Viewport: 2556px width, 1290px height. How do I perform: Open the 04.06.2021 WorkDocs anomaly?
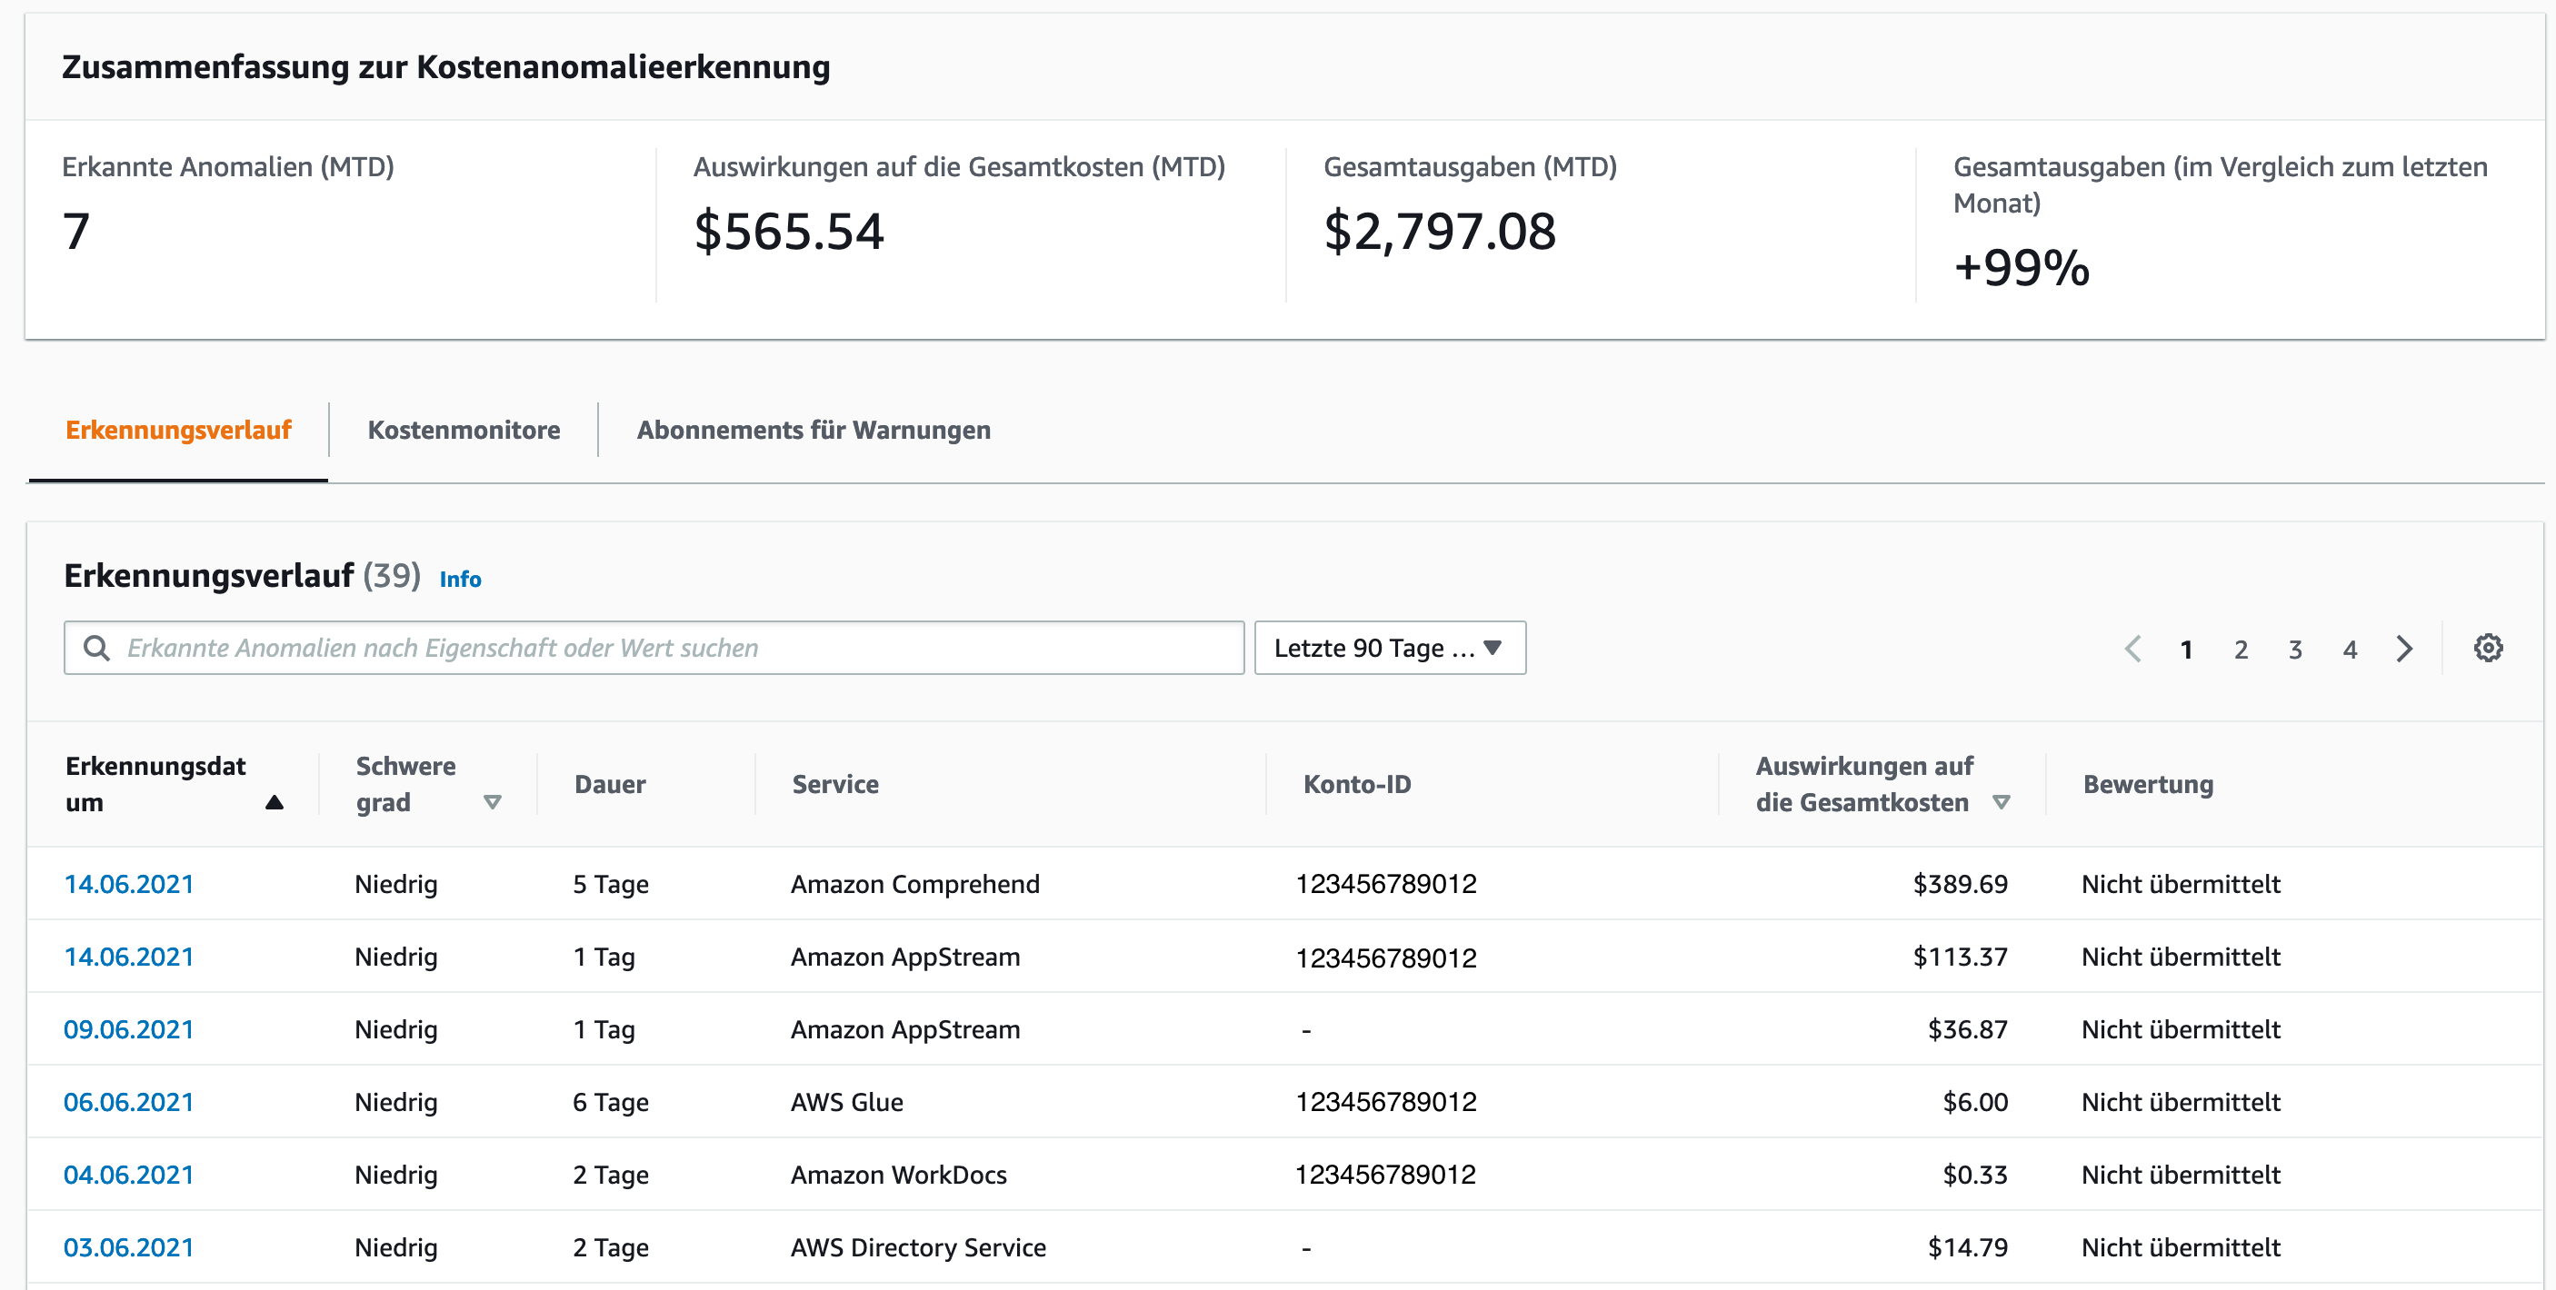click(129, 1175)
